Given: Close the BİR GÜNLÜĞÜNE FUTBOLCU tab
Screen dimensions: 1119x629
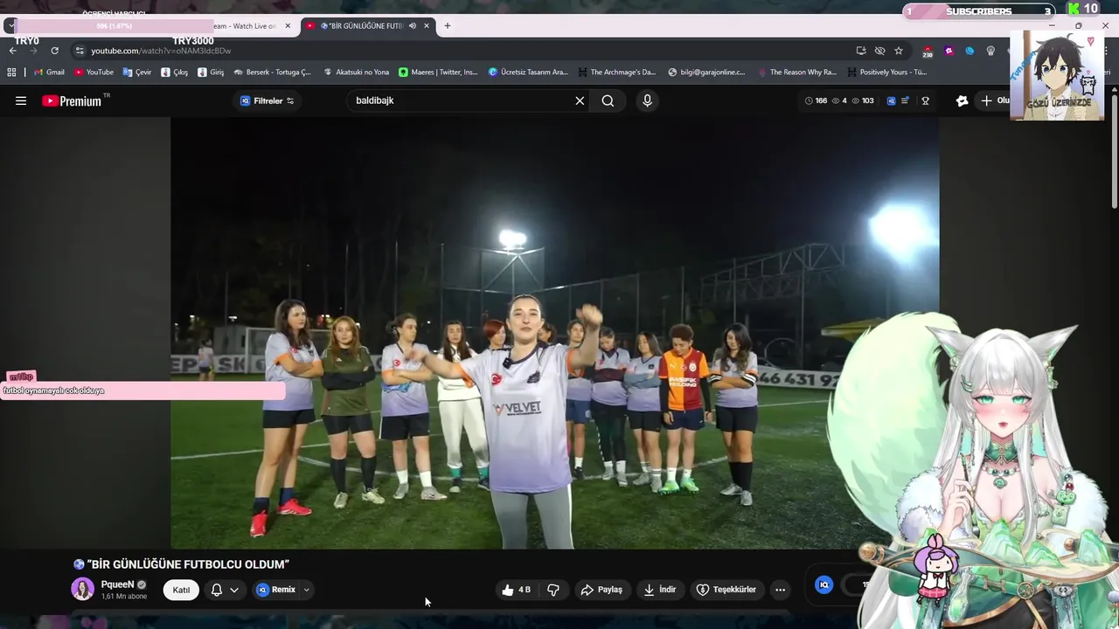Looking at the screenshot, I should pos(427,25).
